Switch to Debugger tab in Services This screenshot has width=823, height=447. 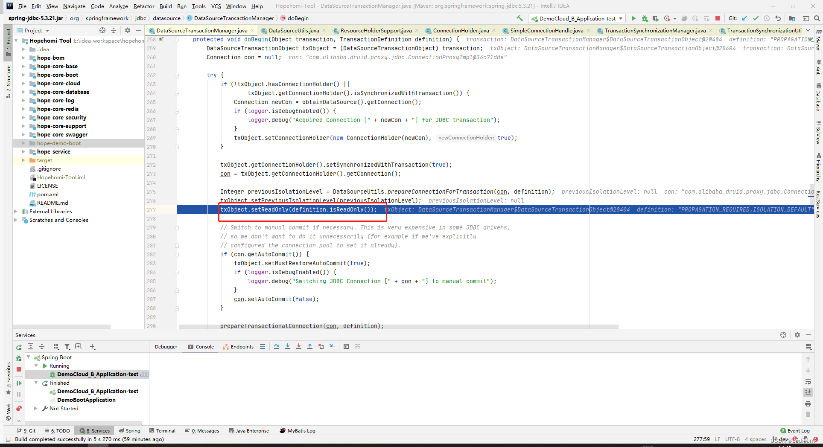(x=166, y=347)
